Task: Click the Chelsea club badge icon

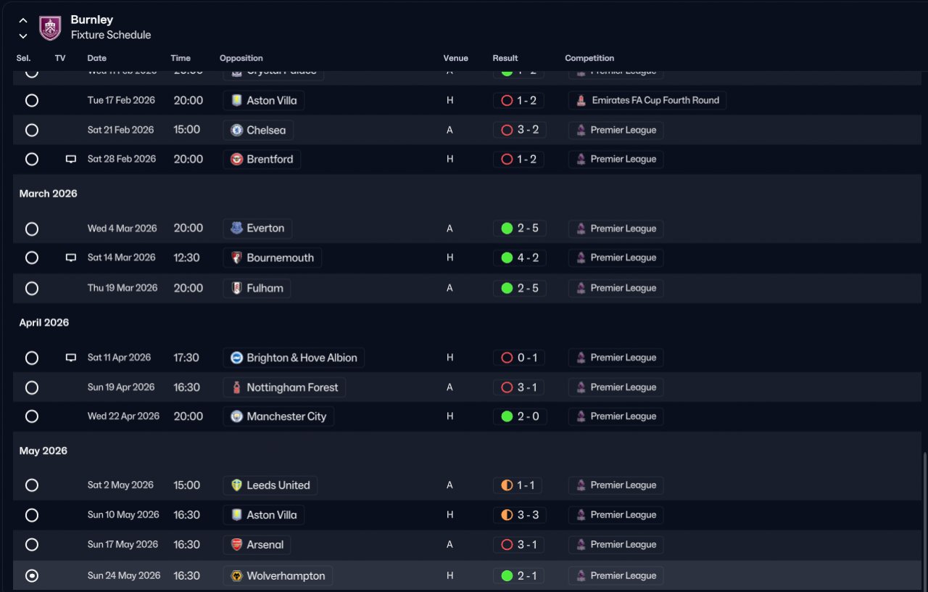Action: pos(236,130)
